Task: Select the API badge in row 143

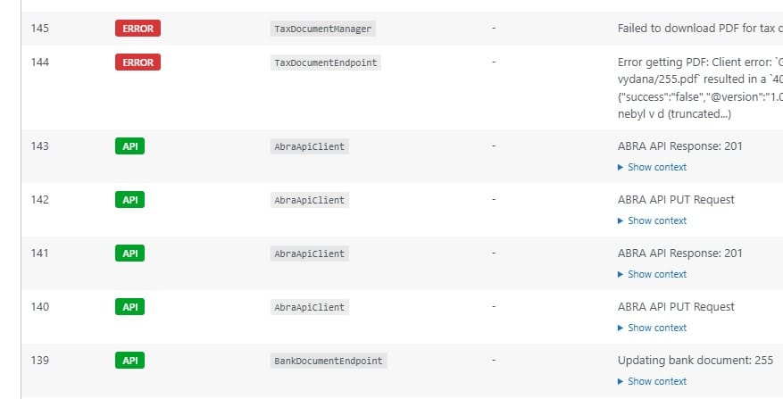Action: [x=129, y=146]
